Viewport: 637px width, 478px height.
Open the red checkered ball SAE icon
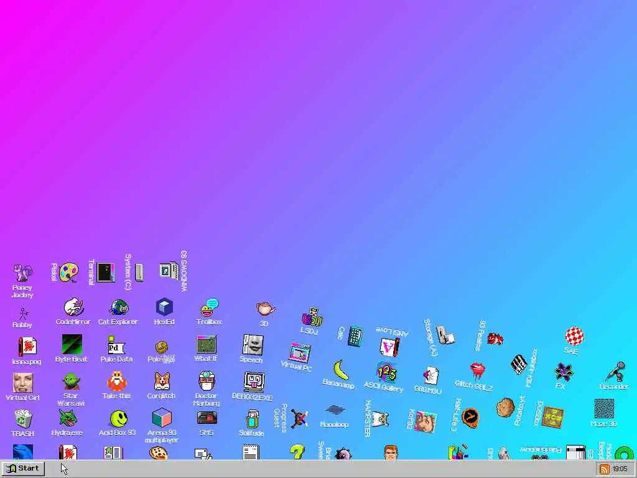pos(574,335)
